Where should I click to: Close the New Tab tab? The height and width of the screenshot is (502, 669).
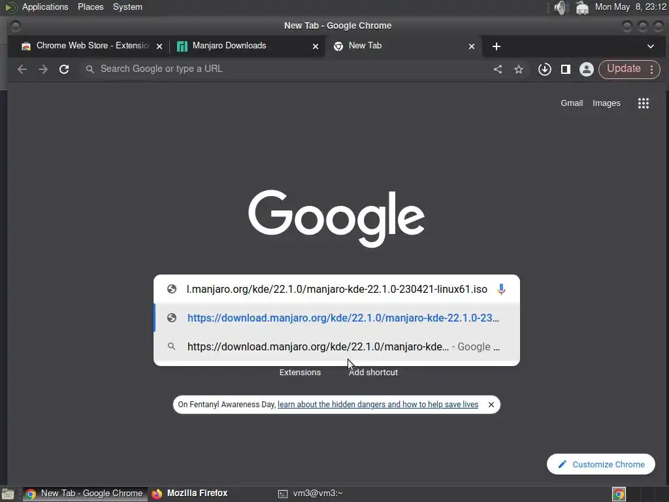(472, 46)
